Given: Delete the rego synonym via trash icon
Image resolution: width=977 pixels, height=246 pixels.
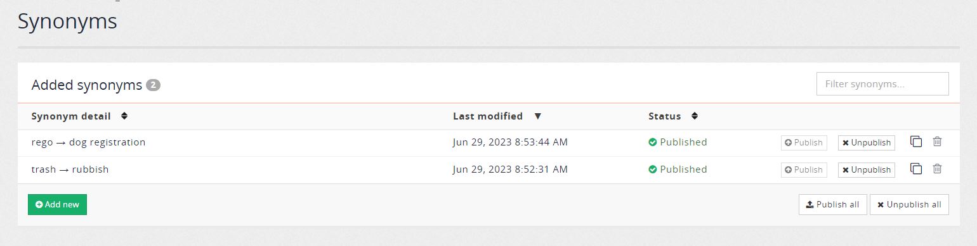Looking at the screenshot, I should 937,142.
